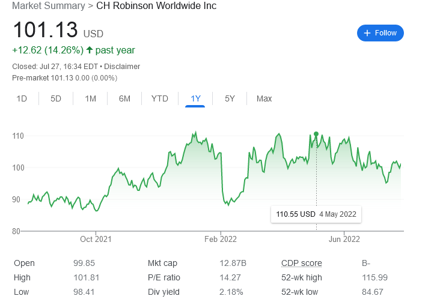Click the Closed: Jul 27, 16:34 EDT text
The width and height of the screenshot is (440, 302).
click(x=55, y=67)
